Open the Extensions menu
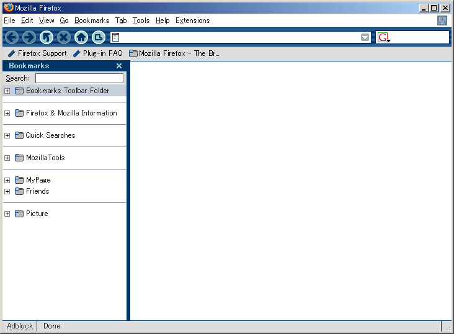Image resolution: width=454 pixels, height=334 pixels. pyautogui.click(x=192, y=20)
